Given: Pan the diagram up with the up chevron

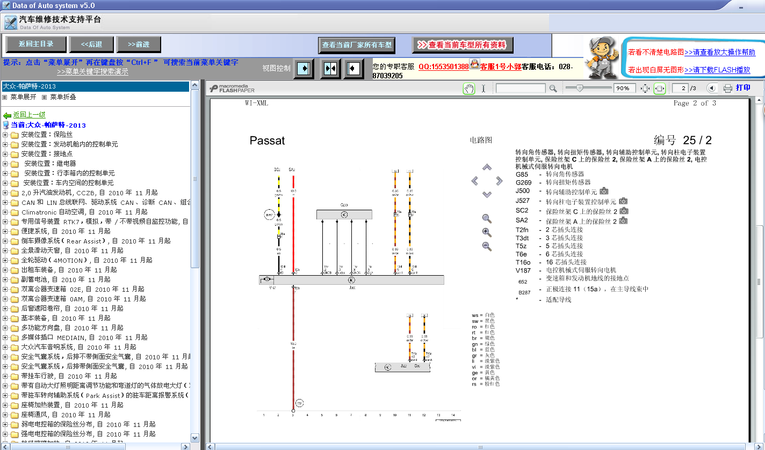Looking at the screenshot, I should point(487,167).
